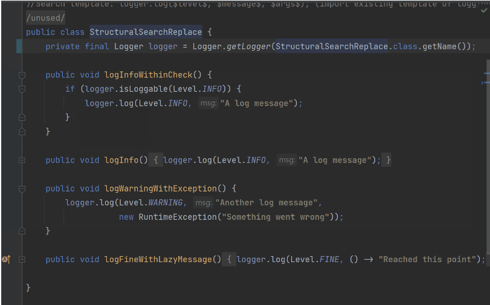Image resolution: width=490 pixels, height=305 pixels.
Task: Click Level.FINE constant
Action: [x=315, y=260]
